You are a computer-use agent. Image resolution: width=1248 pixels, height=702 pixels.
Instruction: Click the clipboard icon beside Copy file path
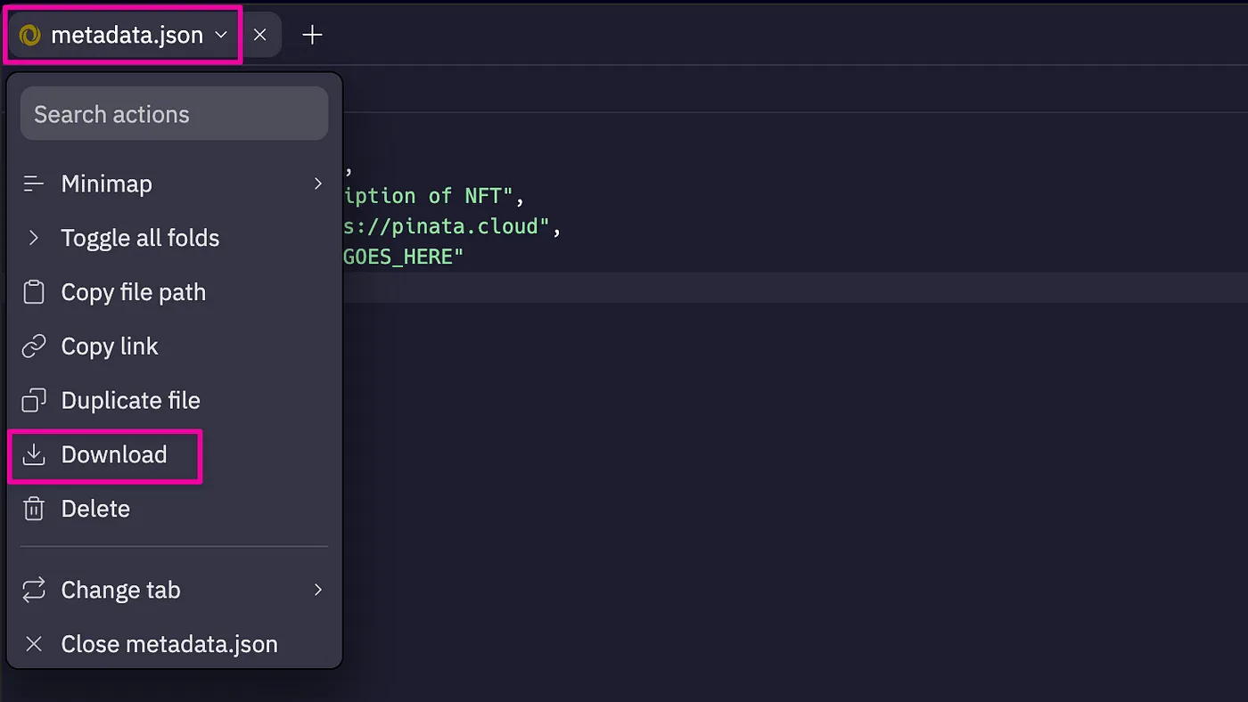click(x=34, y=292)
